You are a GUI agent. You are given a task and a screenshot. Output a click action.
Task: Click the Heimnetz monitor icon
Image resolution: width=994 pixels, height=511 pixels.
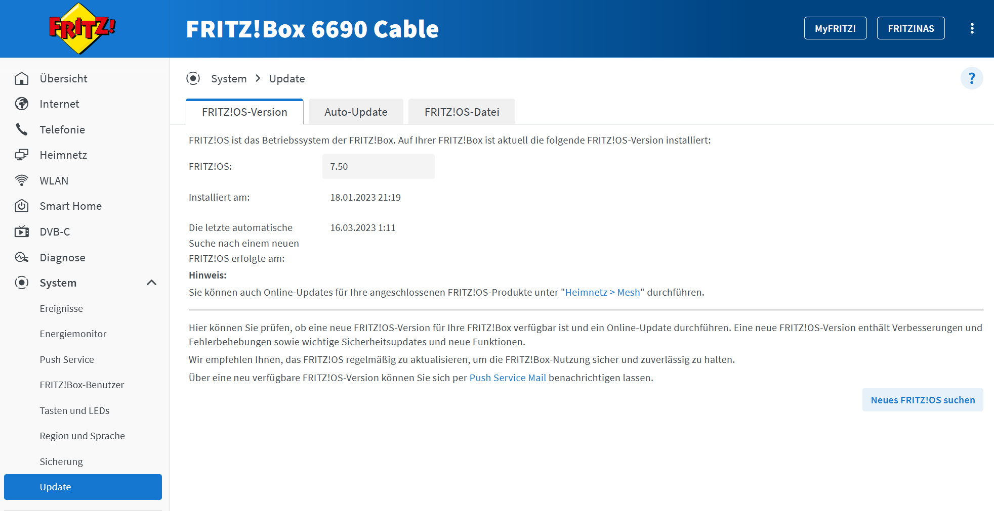click(x=22, y=155)
